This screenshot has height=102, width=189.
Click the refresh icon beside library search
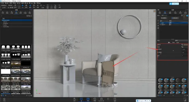point(31,16)
